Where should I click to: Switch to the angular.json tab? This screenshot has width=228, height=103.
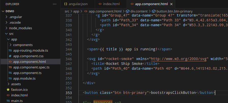click(x=76, y=4)
